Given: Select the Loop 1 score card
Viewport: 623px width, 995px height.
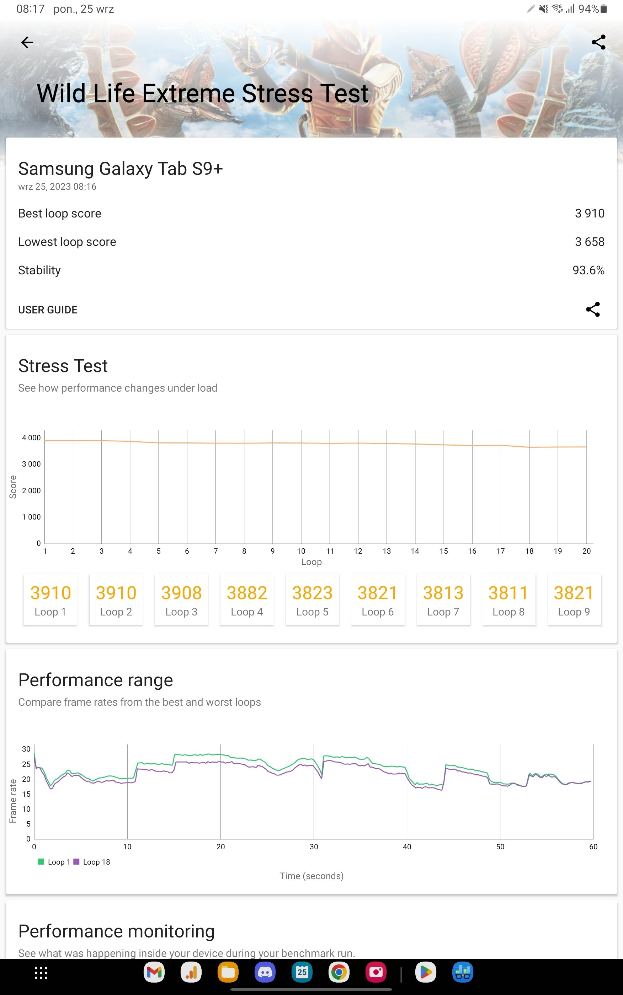Looking at the screenshot, I should (50, 600).
